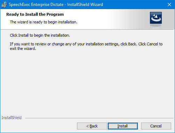The width and height of the screenshot is (175, 133).
Task: Cancel the InstallShield wizard
Action: click(x=156, y=126)
